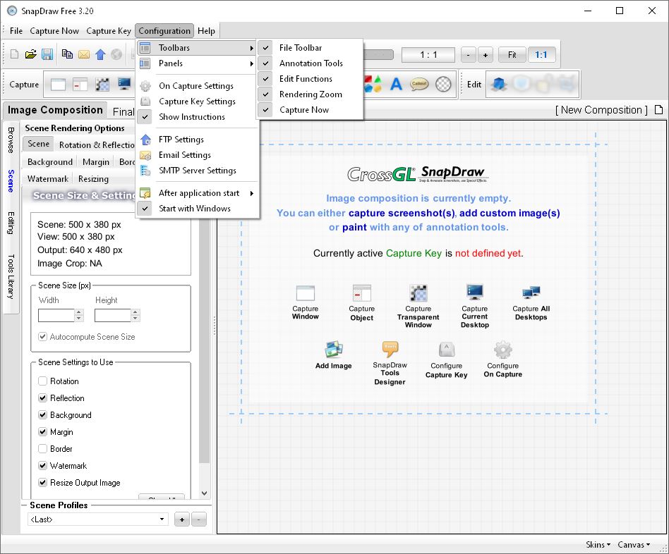This screenshot has width=669, height=554.
Task: Open the Skins dropdown in status bar
Action: click(x=598, y=545)
